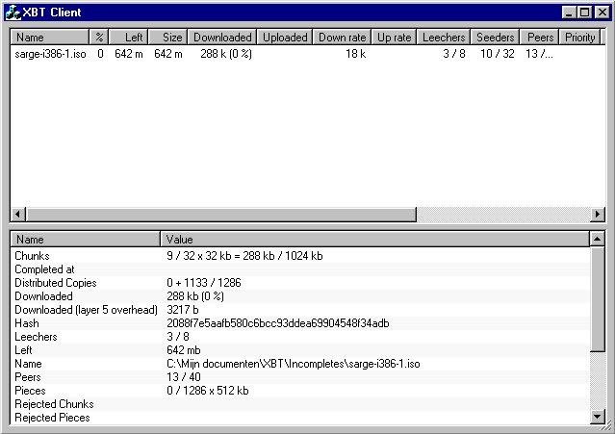This screenshot has height=434, width=615.
Task: Sort by the Uploaded column header
Action: point(285,38)
